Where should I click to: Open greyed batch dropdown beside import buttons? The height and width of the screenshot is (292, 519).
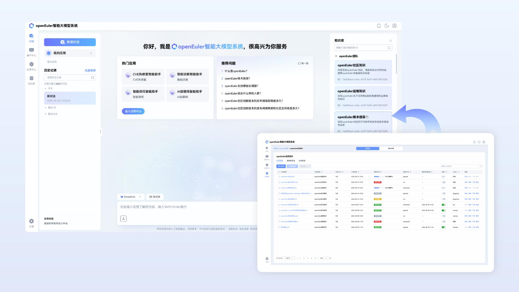pos(305,166)
